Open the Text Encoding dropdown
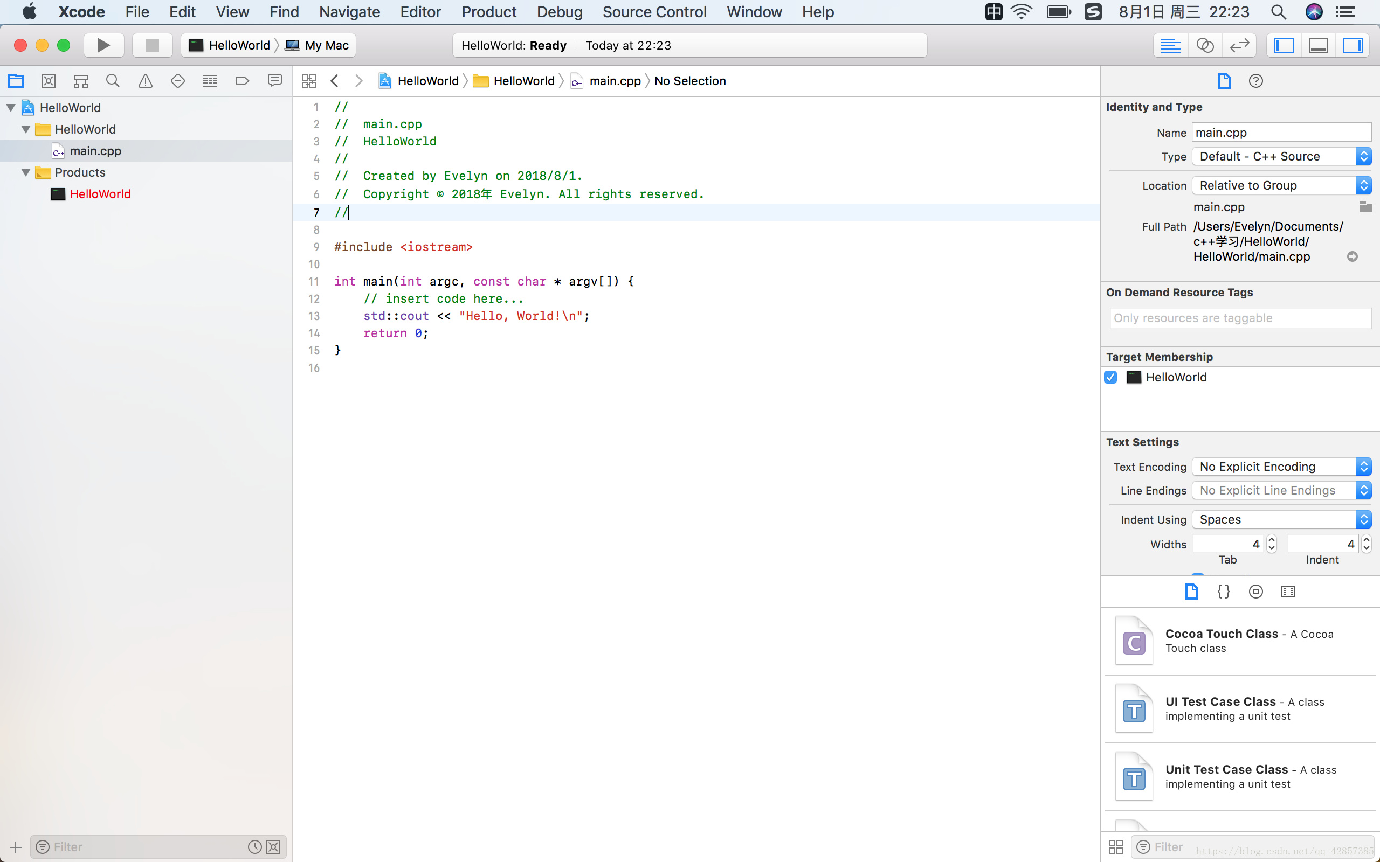This screenshot has height=862, width=1380. tap(1281, 467)
